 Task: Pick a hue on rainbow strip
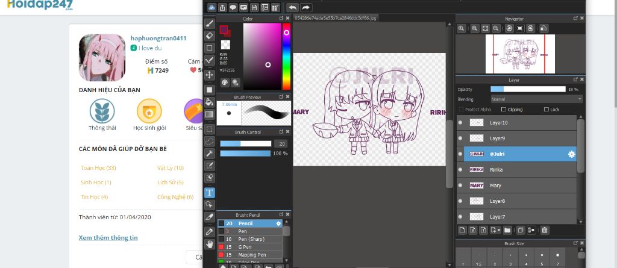pyautogui.click(x=286, y=56)
